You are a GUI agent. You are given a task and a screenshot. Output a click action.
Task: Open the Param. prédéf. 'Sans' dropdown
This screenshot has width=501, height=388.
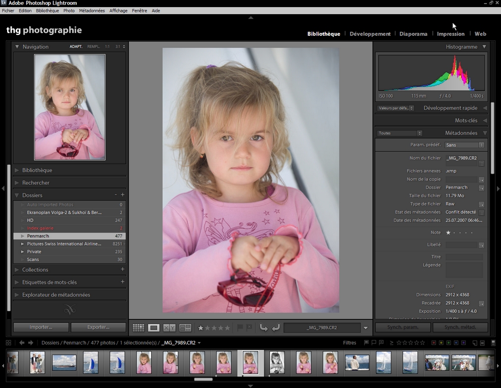coord(464,145)
